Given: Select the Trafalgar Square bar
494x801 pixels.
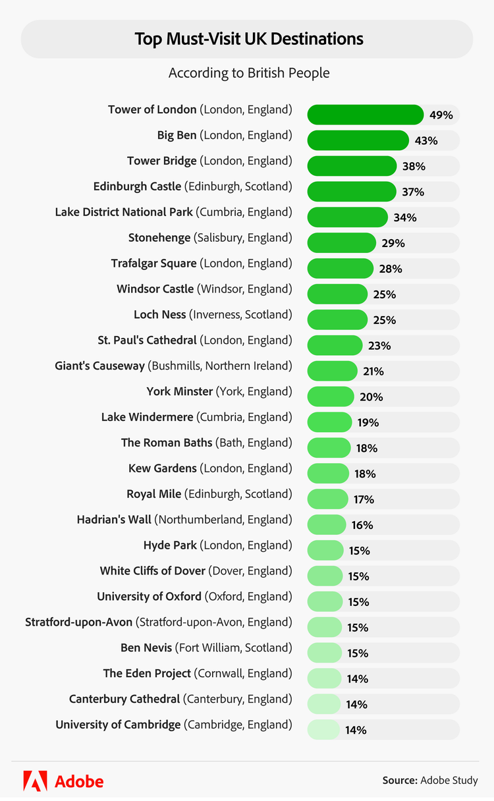Looking at the screenshot, I should pos(340,269).
